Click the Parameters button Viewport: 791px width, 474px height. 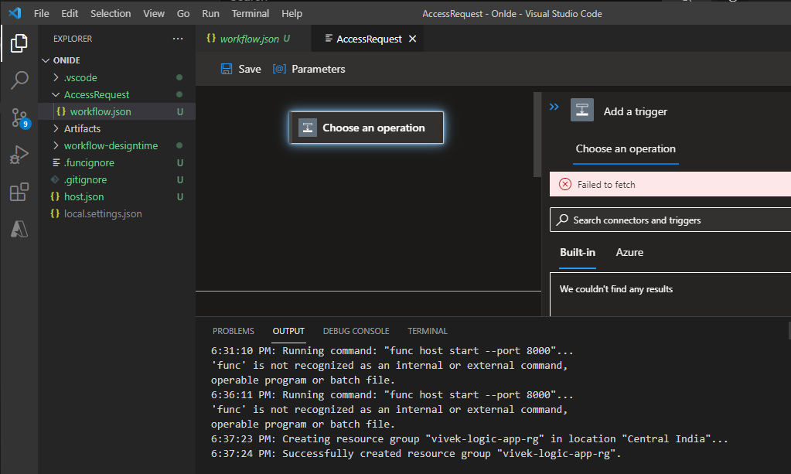[309, 69]
